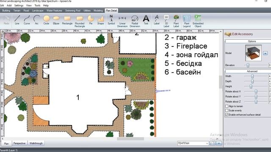
Task: Switch to the Utilities tab
Action: 87,11
